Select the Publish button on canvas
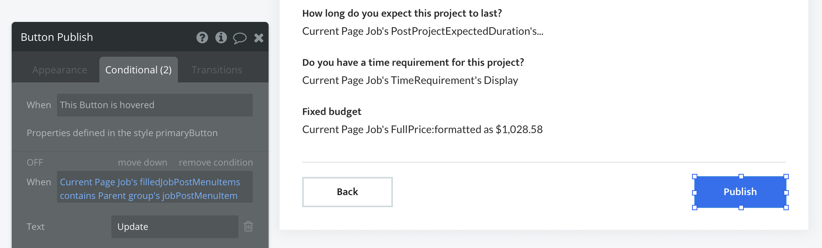The width and height of the screenshot is (822, 248). (740, 192)
